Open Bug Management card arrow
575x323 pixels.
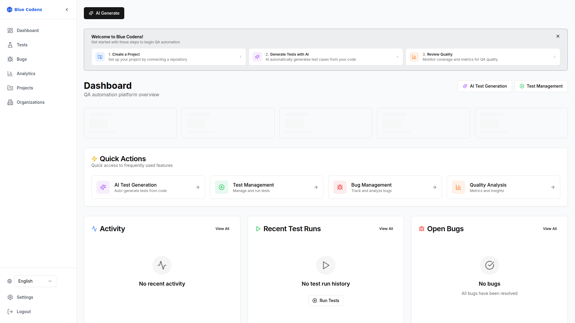(x=435, y=187)
